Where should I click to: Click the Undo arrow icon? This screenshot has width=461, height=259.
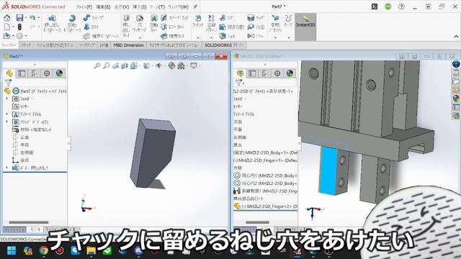(32, 18)
